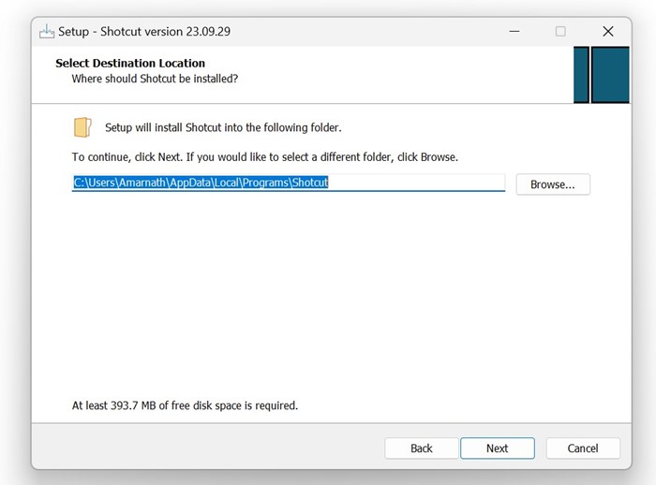Click the 'Select Destination Location' heading

(x=130, y=63)
